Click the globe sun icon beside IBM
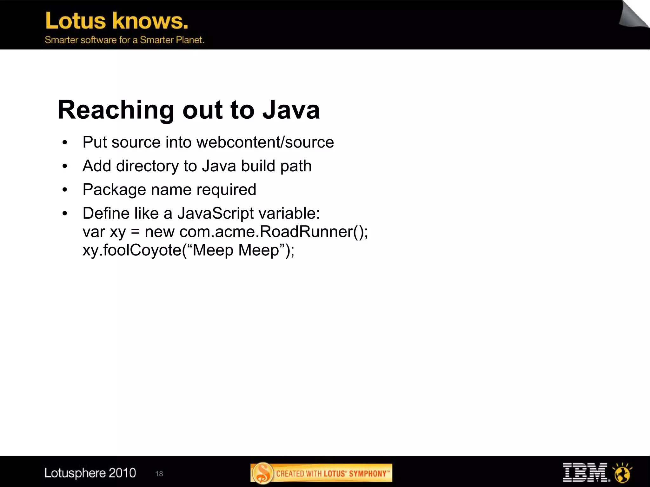 click(x=622, y=473)
